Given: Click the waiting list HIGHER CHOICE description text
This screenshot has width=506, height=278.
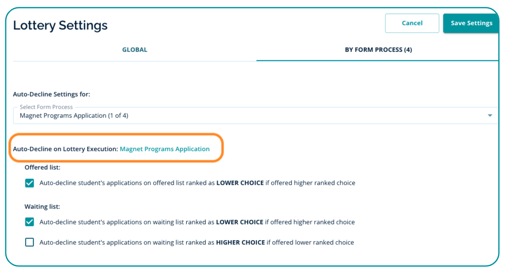Looking at the screenshot, I should point(197,242).
